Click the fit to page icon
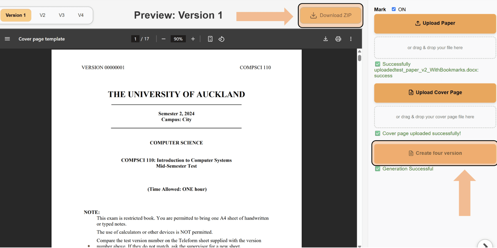The image size is (497, 248). 210,39
